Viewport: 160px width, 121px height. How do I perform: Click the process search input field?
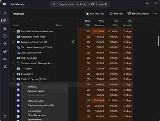(x=80, y=4)
